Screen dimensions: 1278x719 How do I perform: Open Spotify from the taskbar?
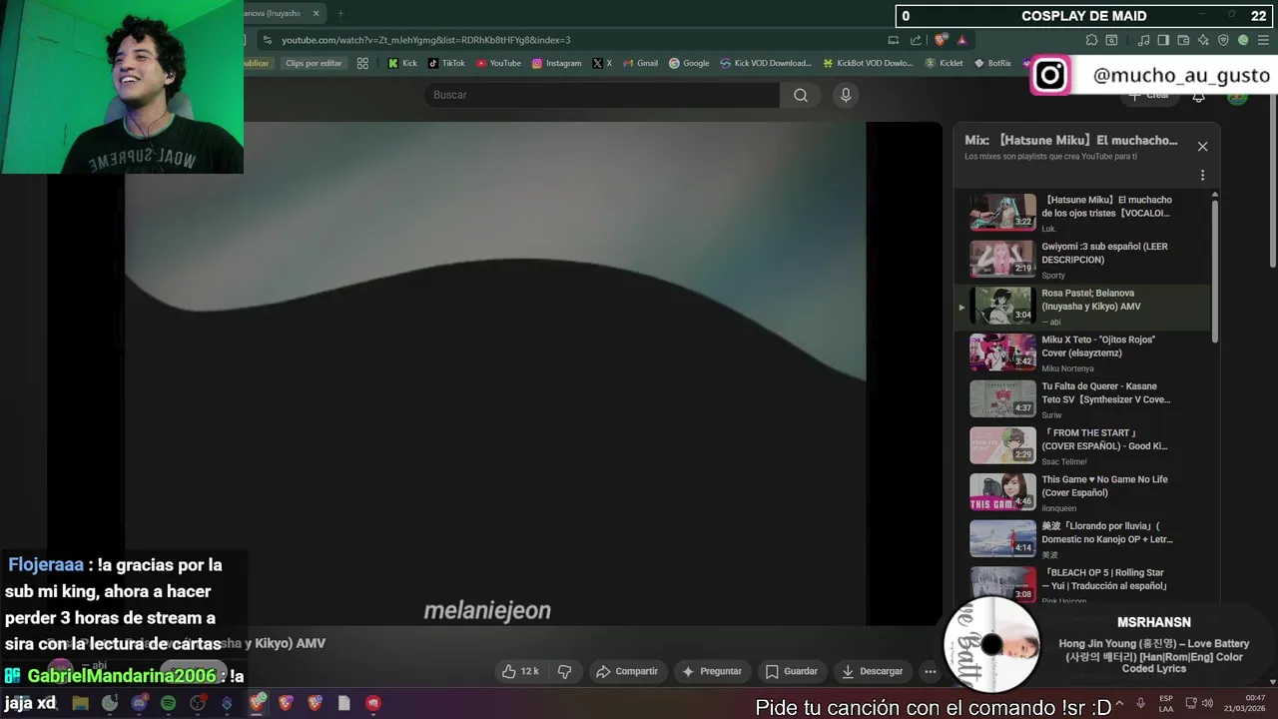click(169, 703)
